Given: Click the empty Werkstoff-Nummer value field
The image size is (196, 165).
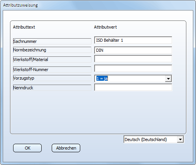Looking at the screenshot, I should pyautogui.click(x=133, y=68).
